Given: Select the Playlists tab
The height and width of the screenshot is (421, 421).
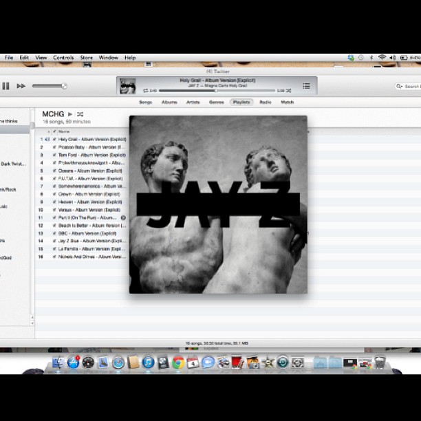Looking at the screenshot, I should coord(241,102).
